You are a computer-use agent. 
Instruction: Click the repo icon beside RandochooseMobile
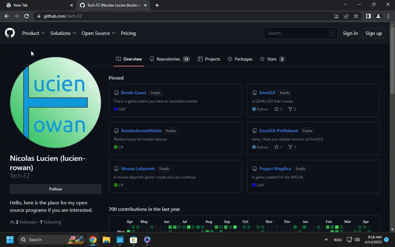[116, 131]
